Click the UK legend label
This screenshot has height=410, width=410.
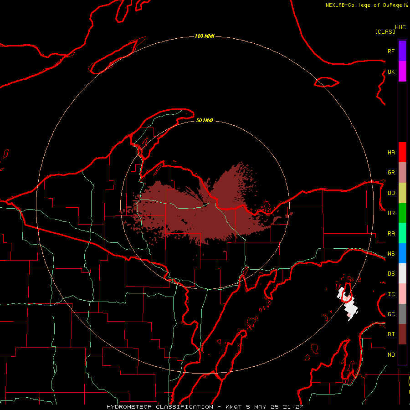point(391,72)
